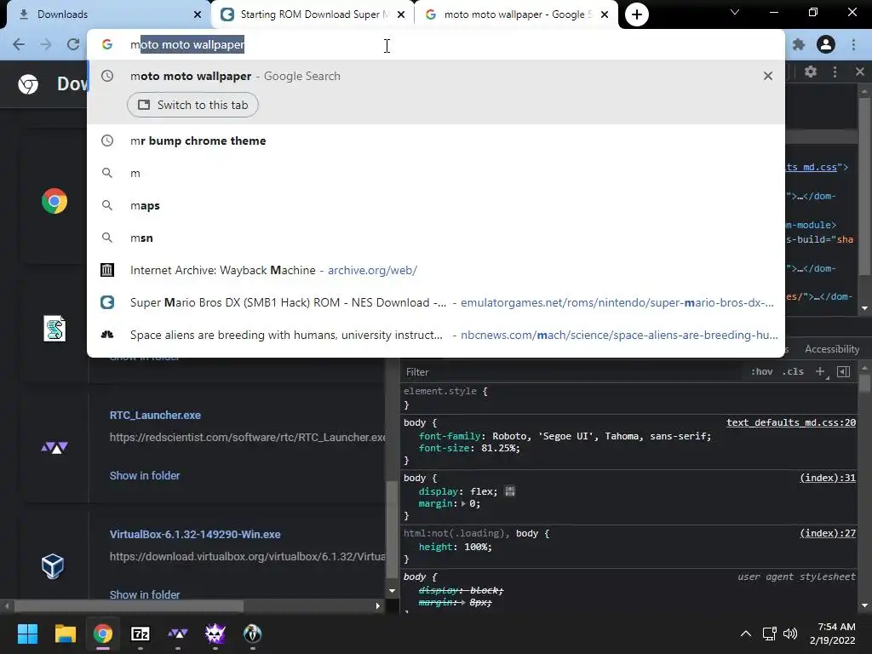872x654 pixels.
Task: Toggle :hov element state panel
Action: (x=761, y=371)
